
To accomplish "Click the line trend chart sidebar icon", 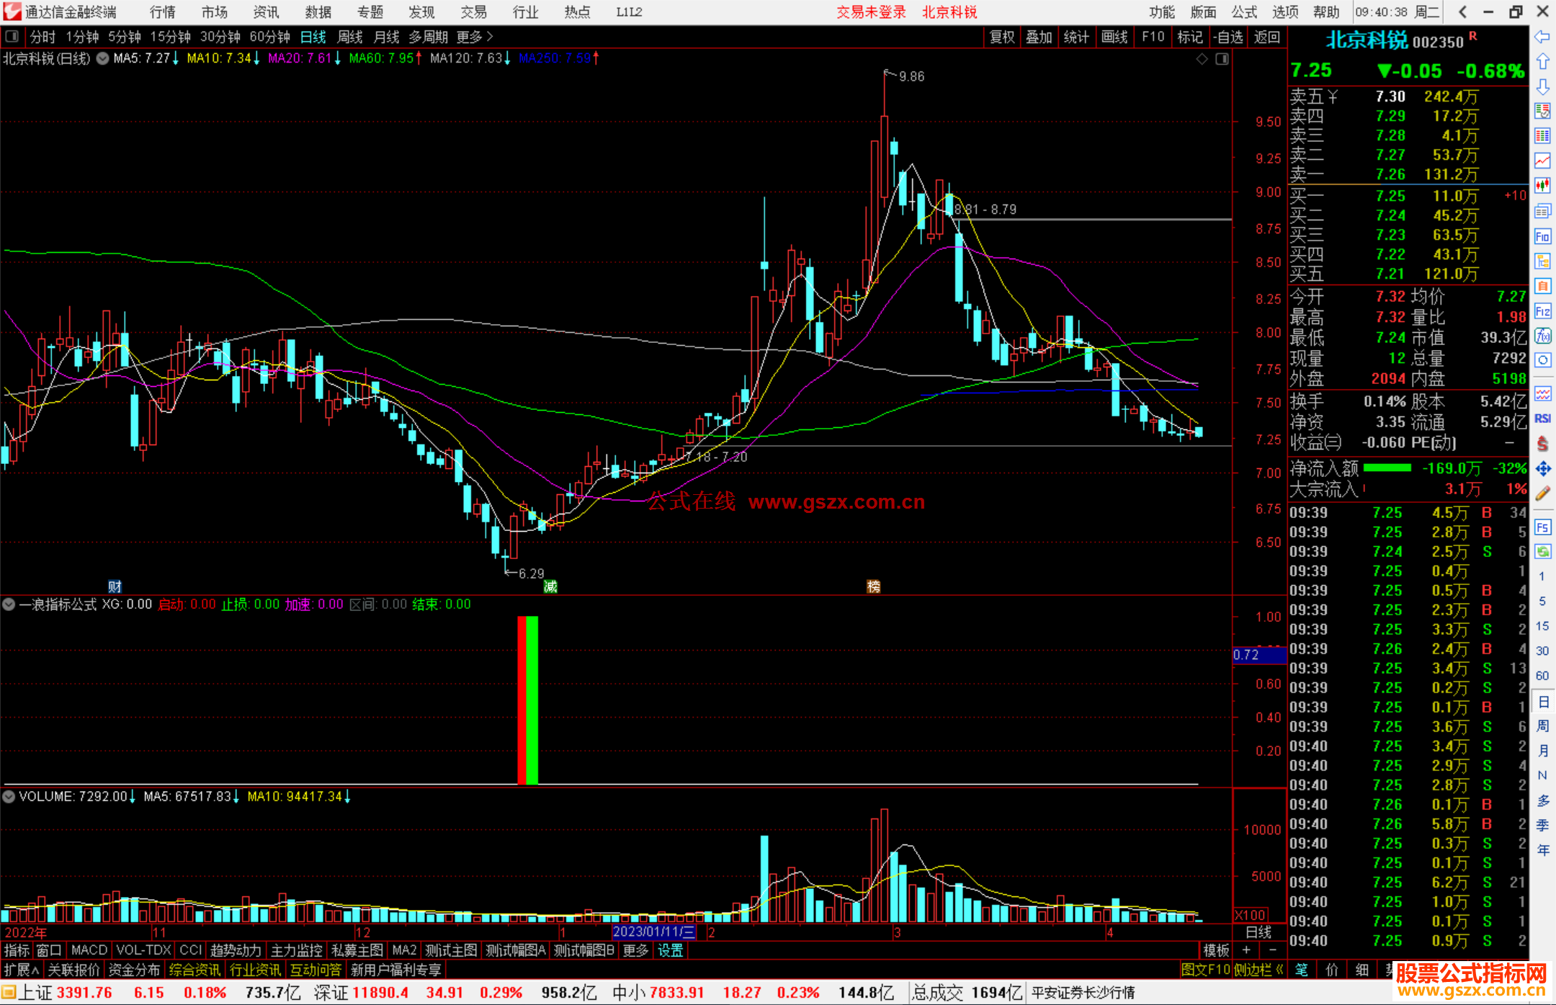I will 1542,161.
